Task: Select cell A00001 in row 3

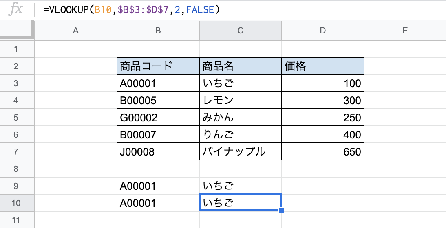Action: click(x=158, y=83)
